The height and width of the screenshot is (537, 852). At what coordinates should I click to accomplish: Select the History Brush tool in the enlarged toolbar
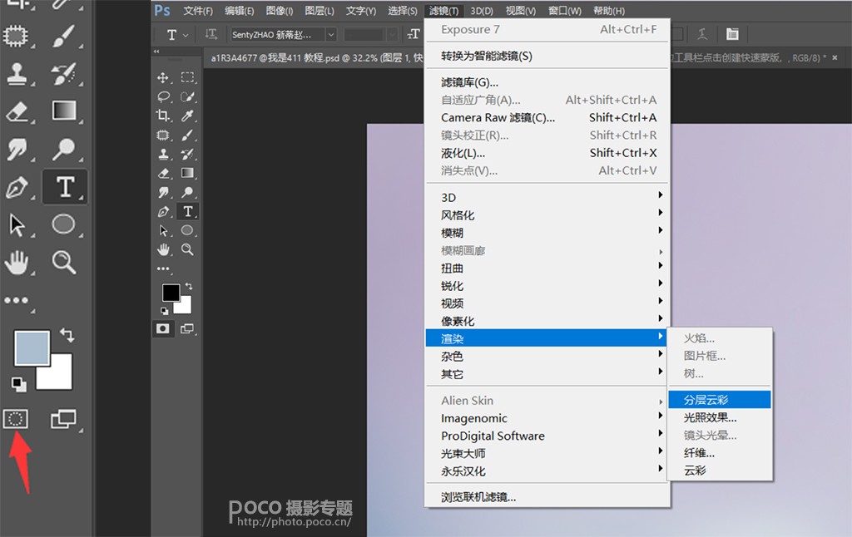(x=64, y=74)
